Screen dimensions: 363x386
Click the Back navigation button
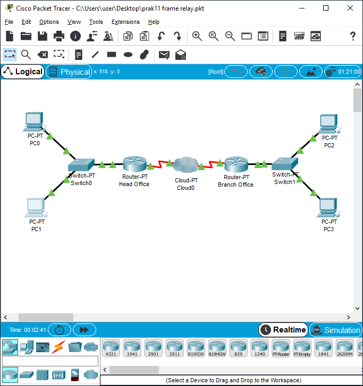point(236,72)
